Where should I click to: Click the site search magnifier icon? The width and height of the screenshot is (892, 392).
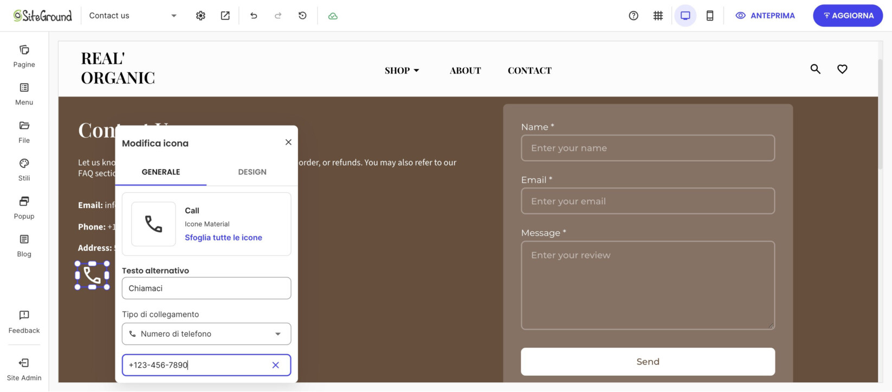[815, 69]
